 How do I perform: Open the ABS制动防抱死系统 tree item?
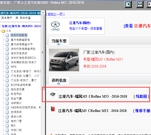pos(26,107)
